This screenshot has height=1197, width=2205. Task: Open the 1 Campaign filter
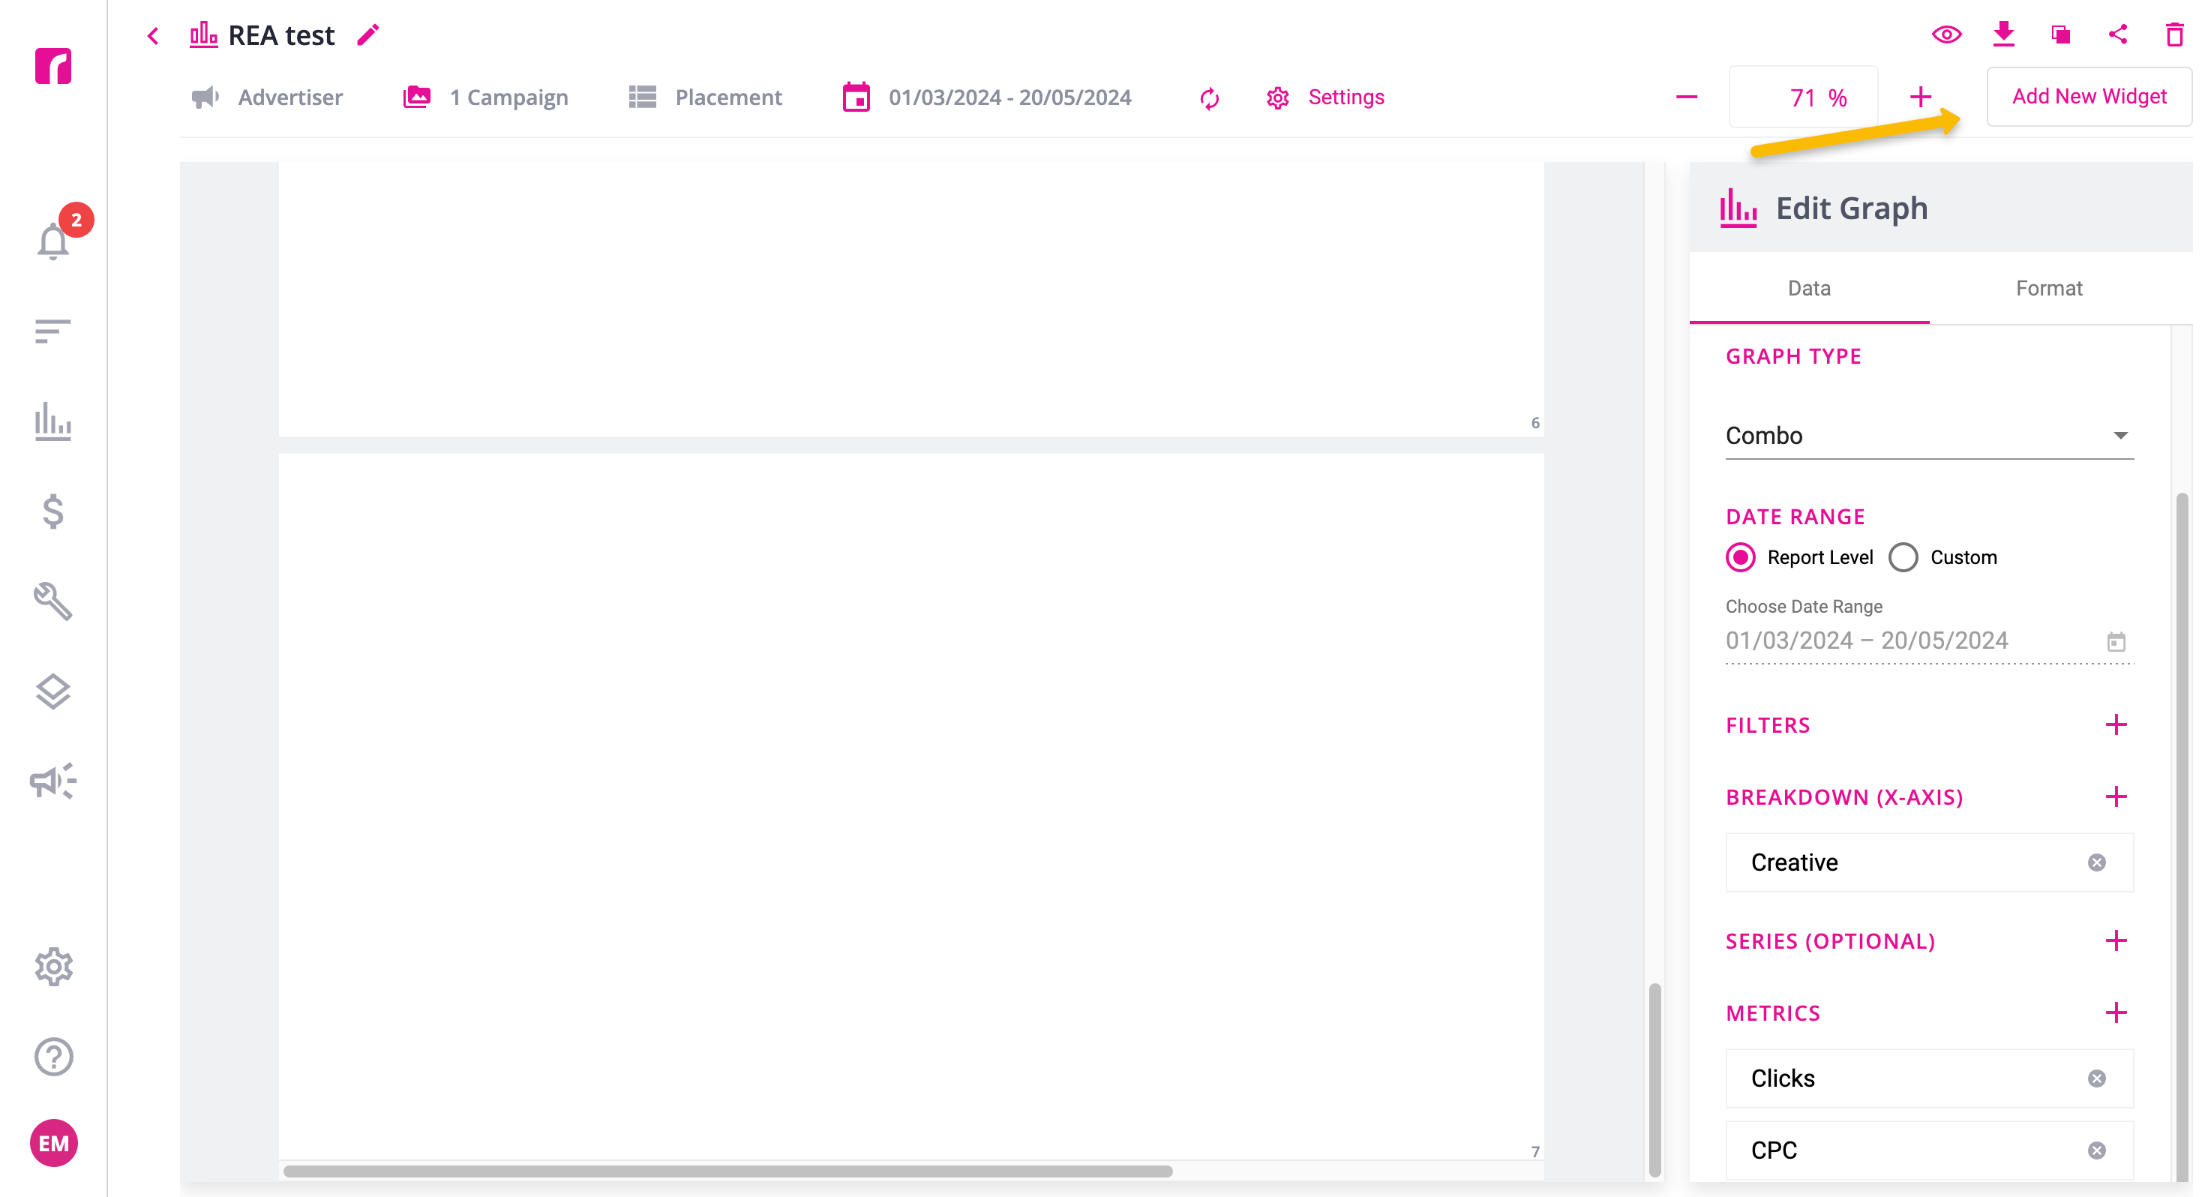click(x=485, y=97)
